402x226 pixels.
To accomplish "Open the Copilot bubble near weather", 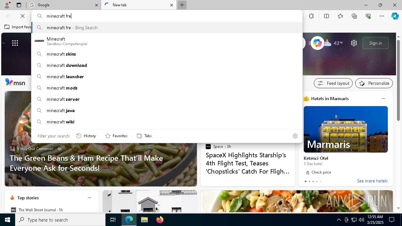I will pos(317,43).
